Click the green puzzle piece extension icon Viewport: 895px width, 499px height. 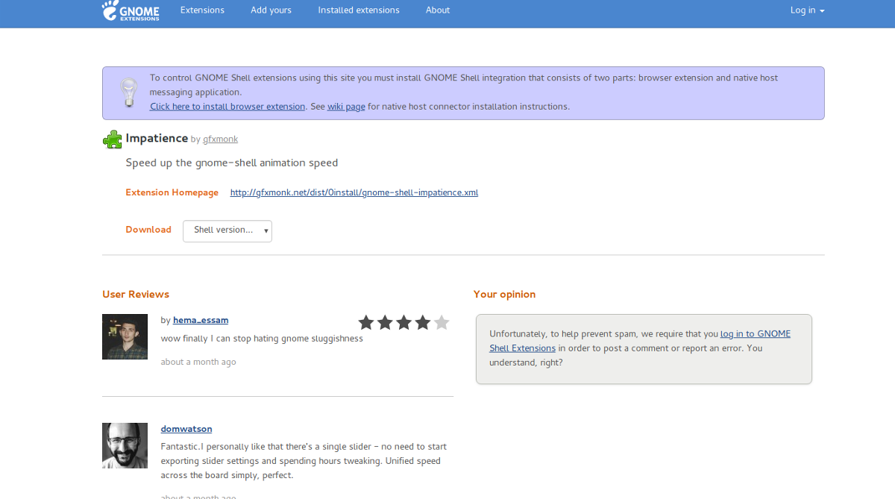(x=112, y=139)
